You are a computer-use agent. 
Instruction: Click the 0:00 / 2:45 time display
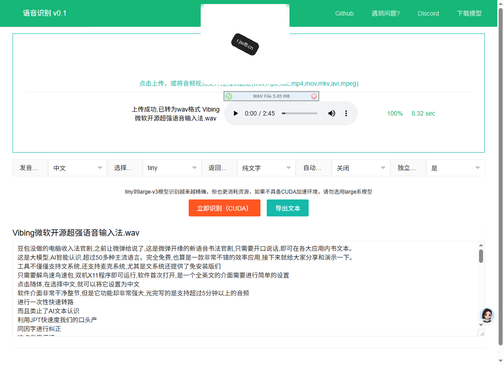[260, 113]
